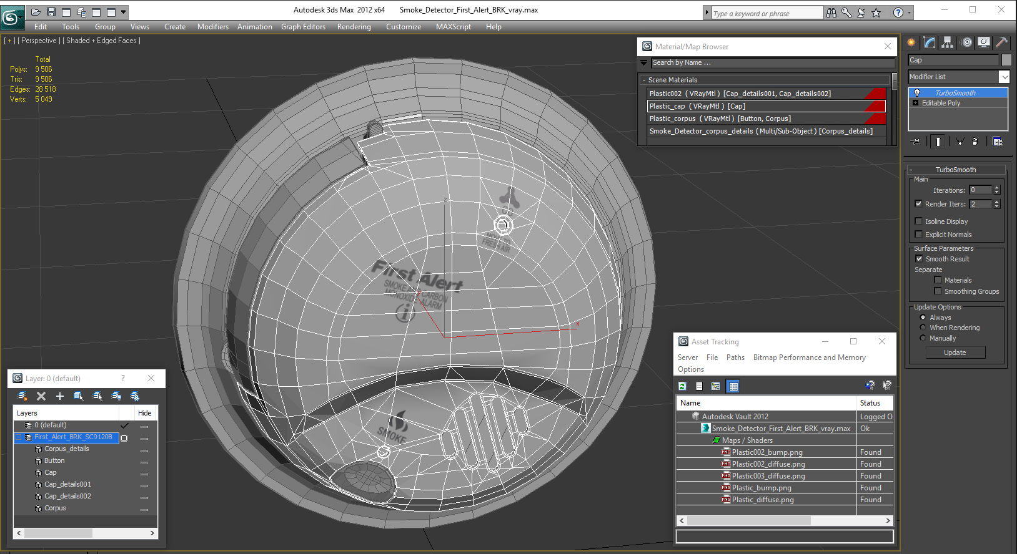Image resolution: width=1017 pixels, height=554 pixels.
Task: Select the When Rendering update option
Action: tap(923, 328)
